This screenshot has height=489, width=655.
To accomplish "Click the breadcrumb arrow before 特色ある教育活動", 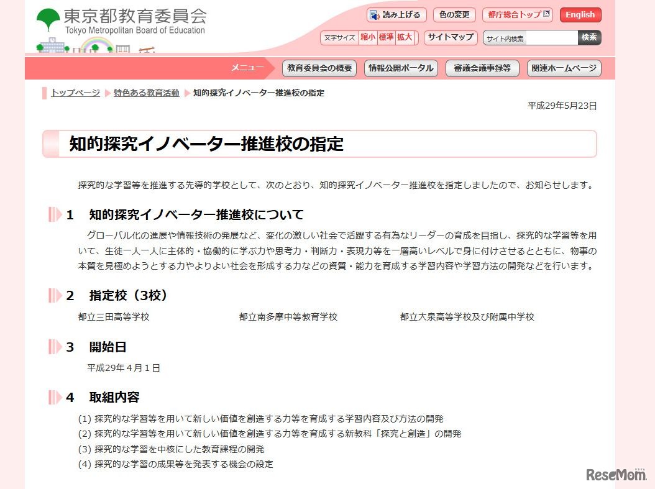I will (106, 93).
